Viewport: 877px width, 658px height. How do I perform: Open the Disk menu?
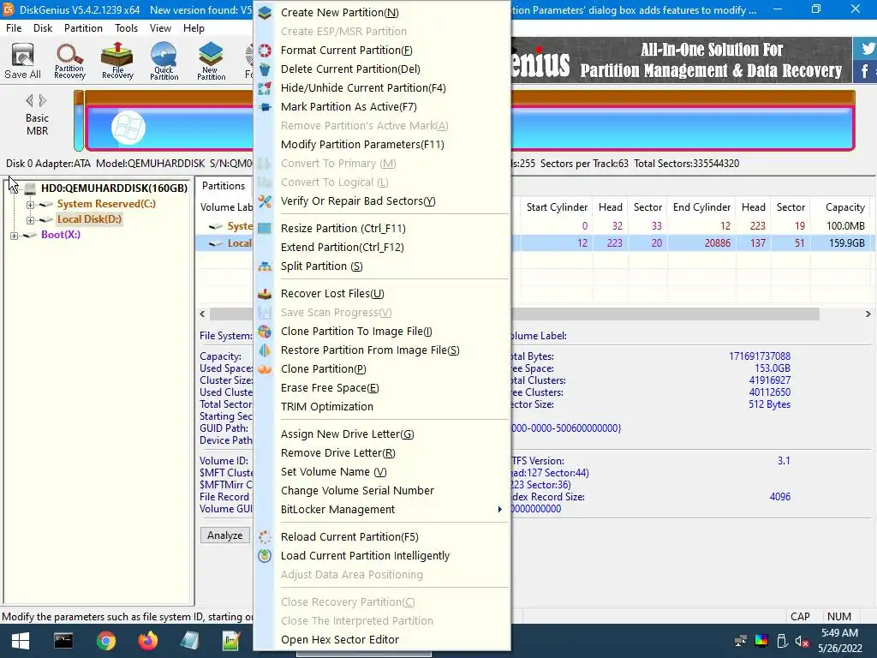tap(43, 28)
